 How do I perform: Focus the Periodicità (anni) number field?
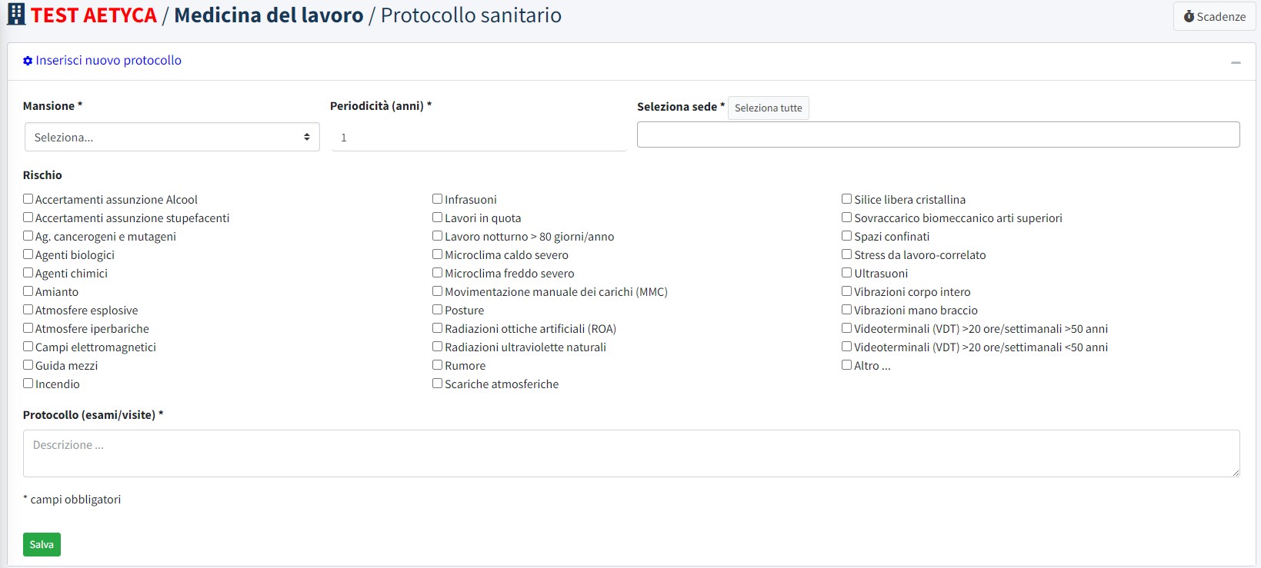479,138
